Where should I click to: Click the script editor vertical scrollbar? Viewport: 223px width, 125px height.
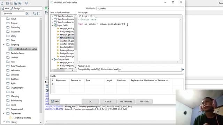pyautogui.click(x=180, y=40)
